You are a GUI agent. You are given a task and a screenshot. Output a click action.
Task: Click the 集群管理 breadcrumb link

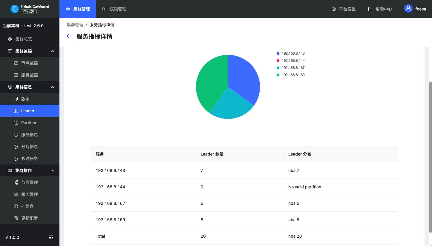coord(75,25)
